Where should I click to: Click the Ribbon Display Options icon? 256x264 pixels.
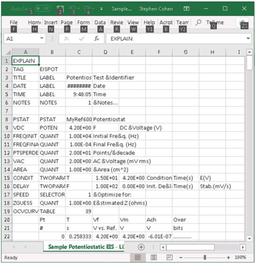186,8
